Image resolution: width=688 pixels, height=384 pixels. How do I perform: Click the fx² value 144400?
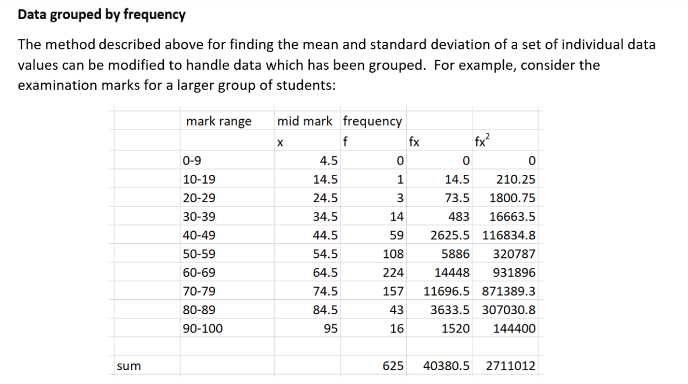(x=514, y=329)
